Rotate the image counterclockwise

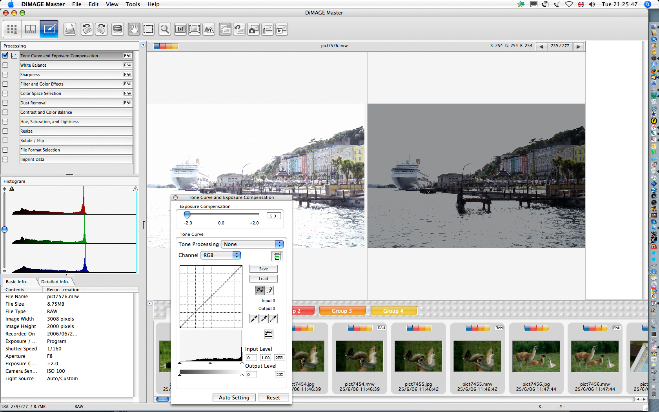coord(87,29)
